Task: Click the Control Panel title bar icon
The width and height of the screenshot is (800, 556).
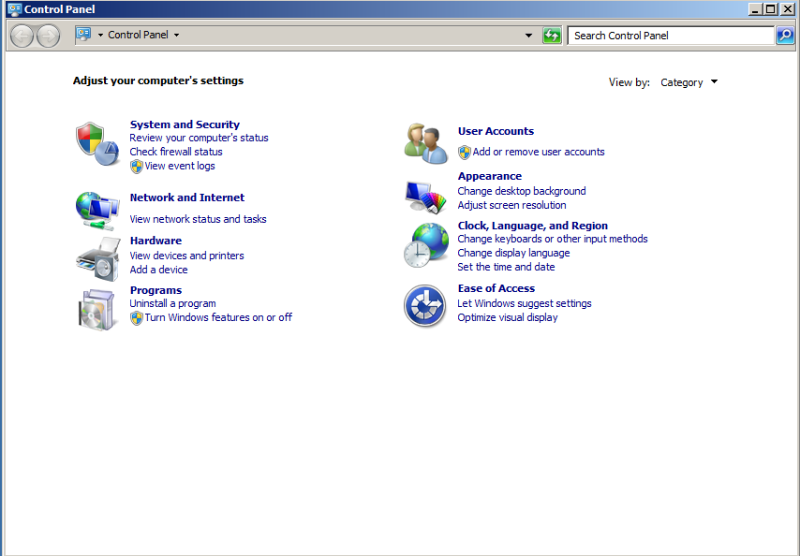Action: (15, 9)
